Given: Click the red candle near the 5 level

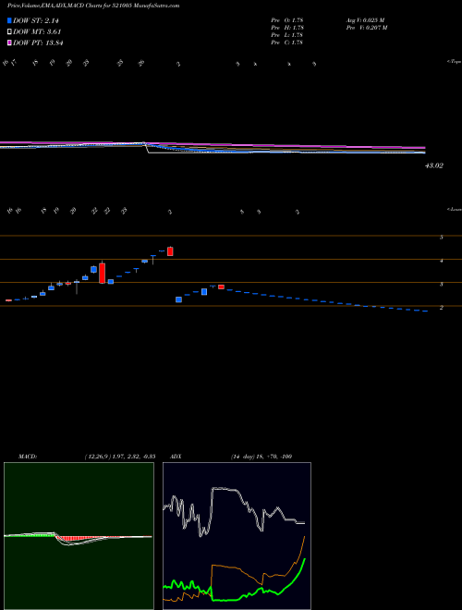Looking at the screenshot, I should click(170, 251).
